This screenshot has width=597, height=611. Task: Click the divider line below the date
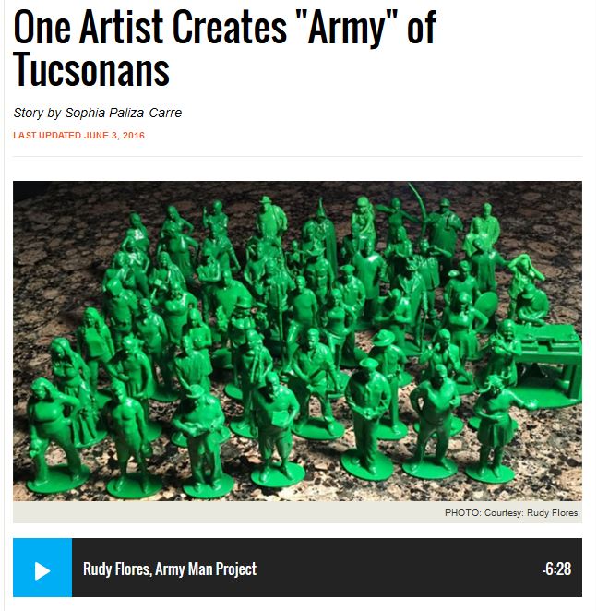(x=297, y=156)
